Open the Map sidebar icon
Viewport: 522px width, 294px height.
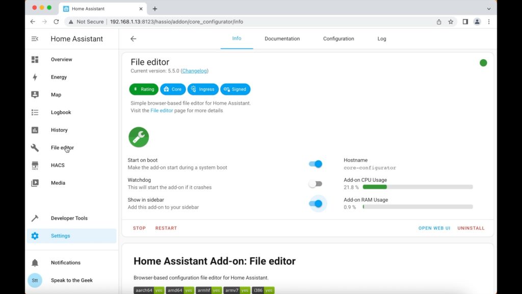coord(35,94)
